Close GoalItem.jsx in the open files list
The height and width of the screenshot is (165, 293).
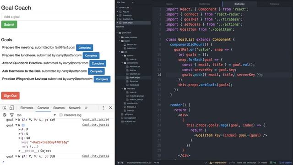118,19
